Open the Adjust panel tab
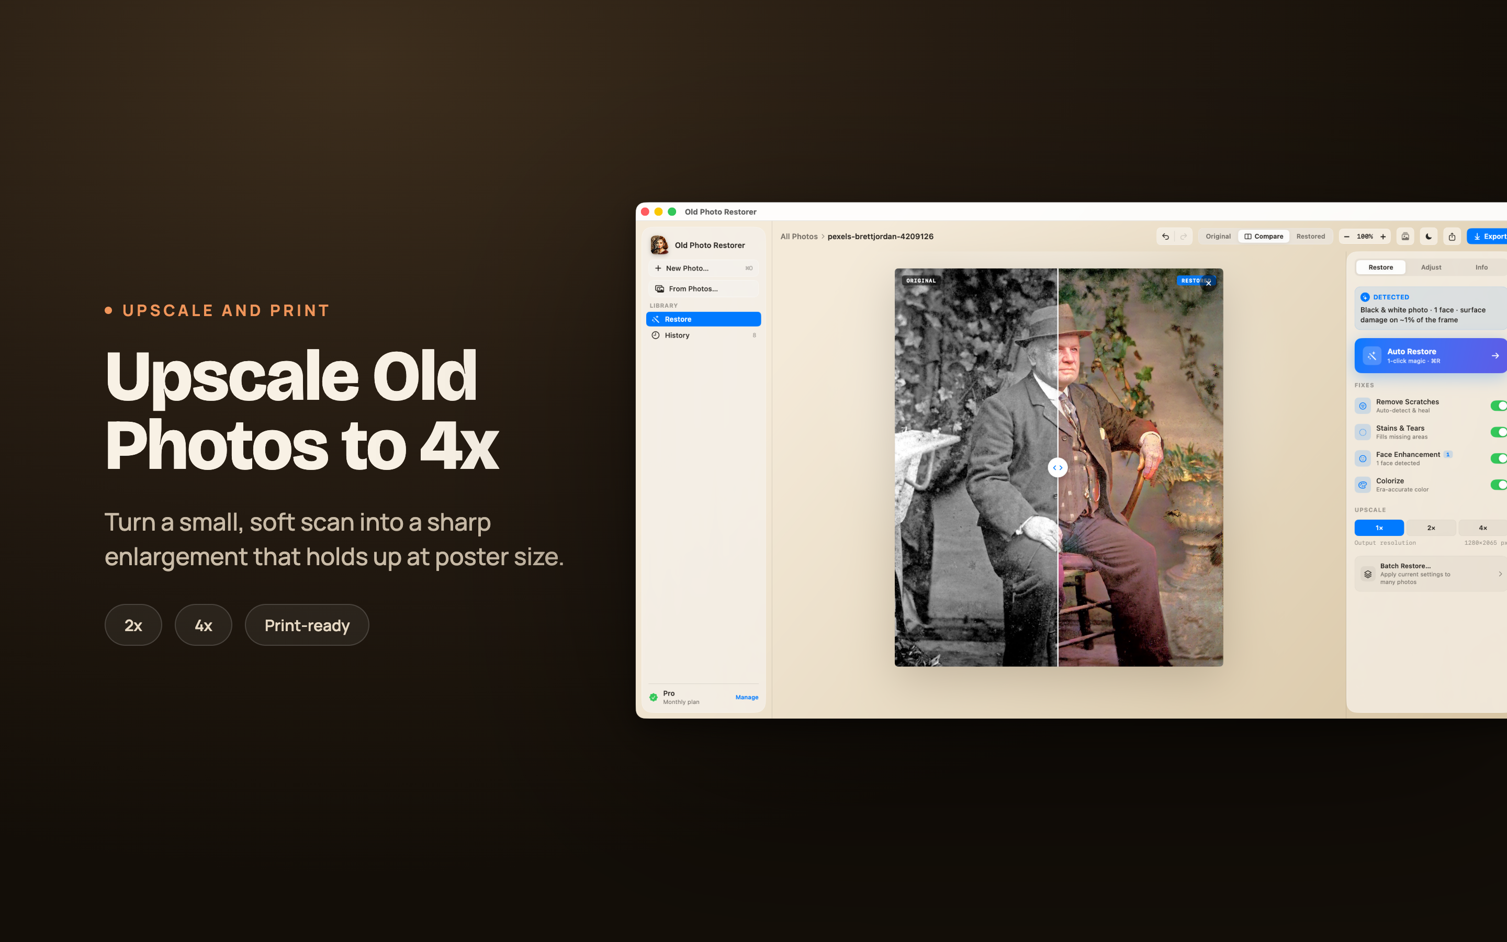Image resolution: width=1507 pixels, height=942 pixels. pyautogui.click(x=1431, y=267)
